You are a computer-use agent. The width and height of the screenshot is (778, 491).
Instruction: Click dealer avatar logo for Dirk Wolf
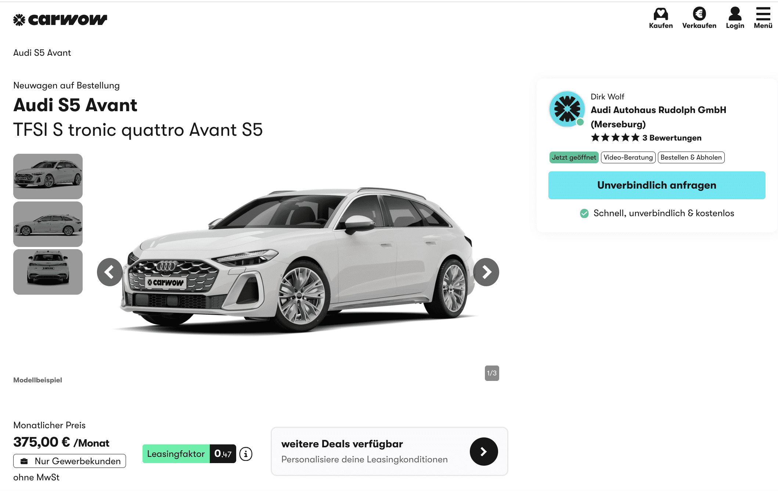(567, 109)
